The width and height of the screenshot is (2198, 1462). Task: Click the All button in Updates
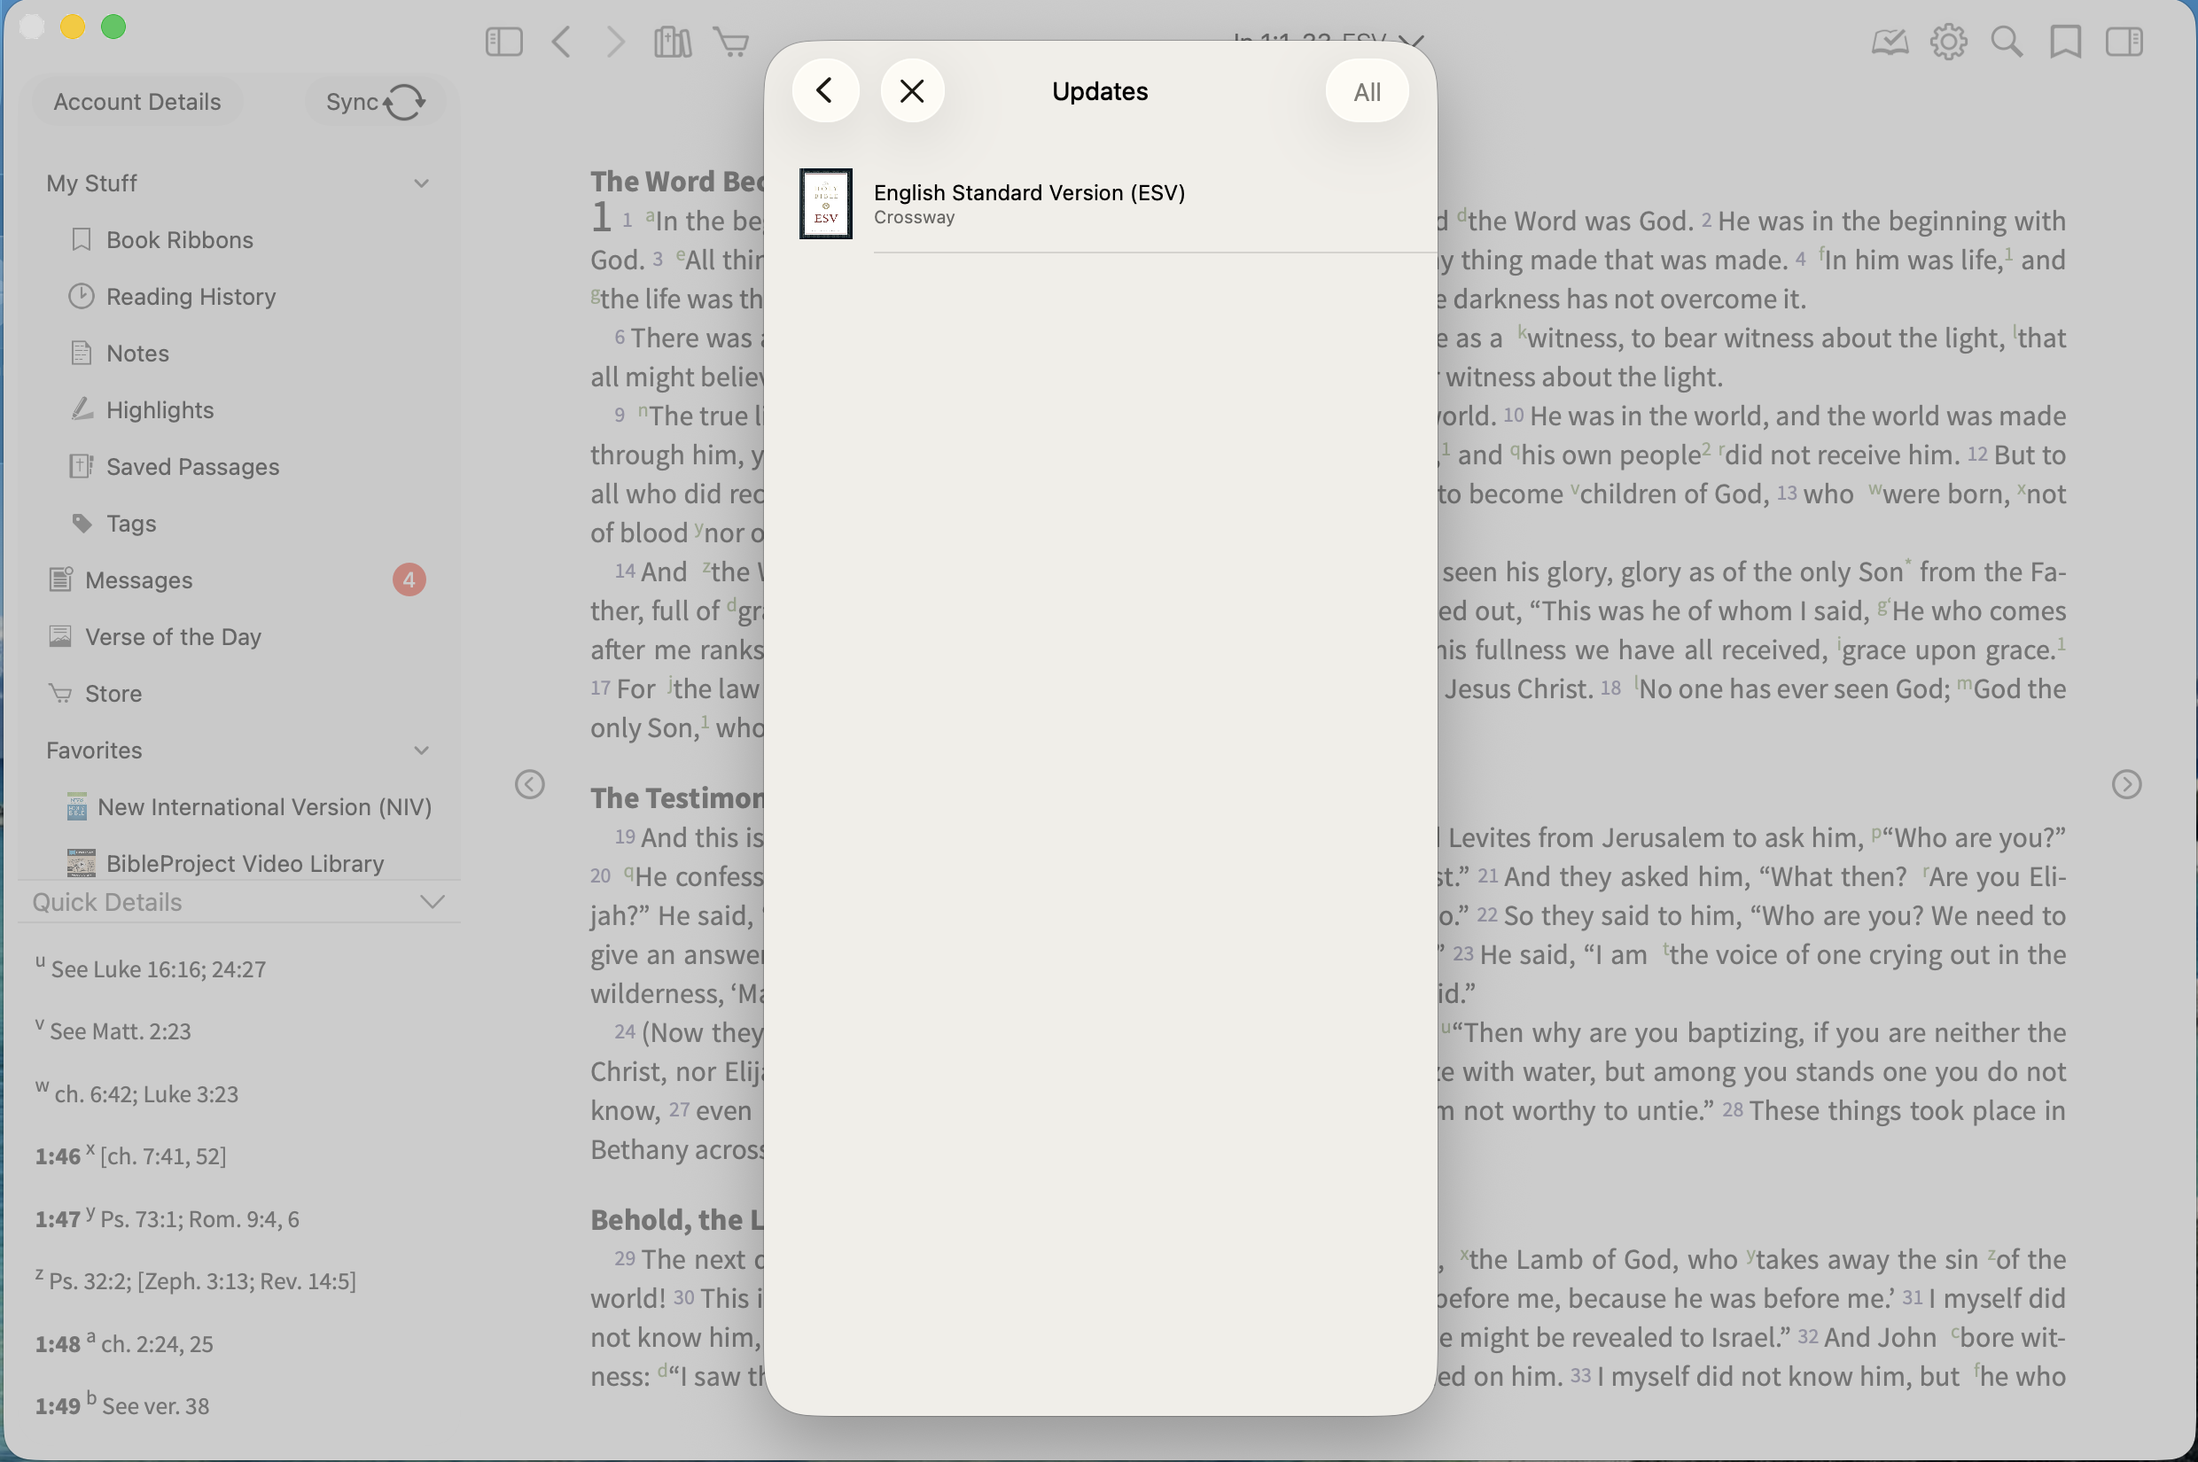(1366, 91)
